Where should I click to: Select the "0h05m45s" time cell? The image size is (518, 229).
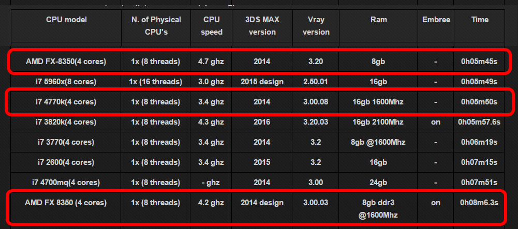click(x=479, y=62)
